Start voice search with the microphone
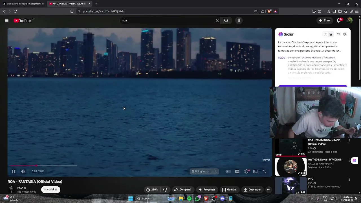 [x=239, y=21]
